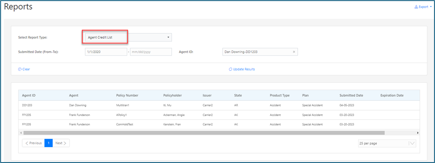Click the Submitted Date from field
The image size is (435, 163).
coord(106,52)
